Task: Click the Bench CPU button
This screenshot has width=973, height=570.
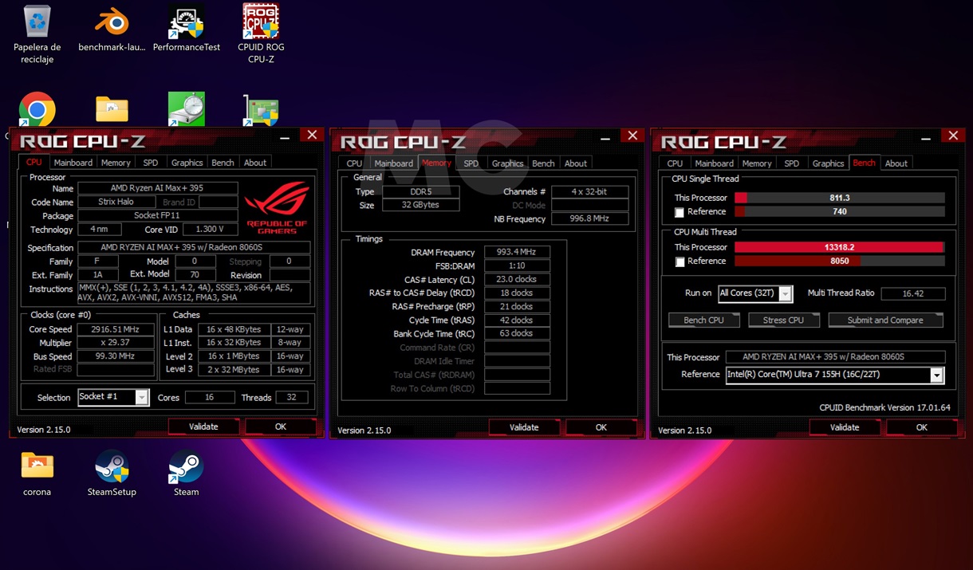Action: click(703, 320)
